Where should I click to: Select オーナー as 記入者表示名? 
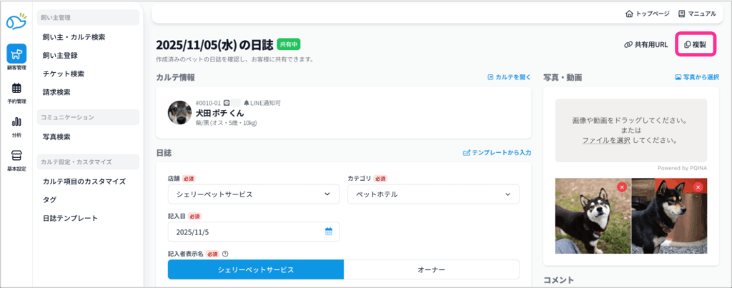(431, 269)
